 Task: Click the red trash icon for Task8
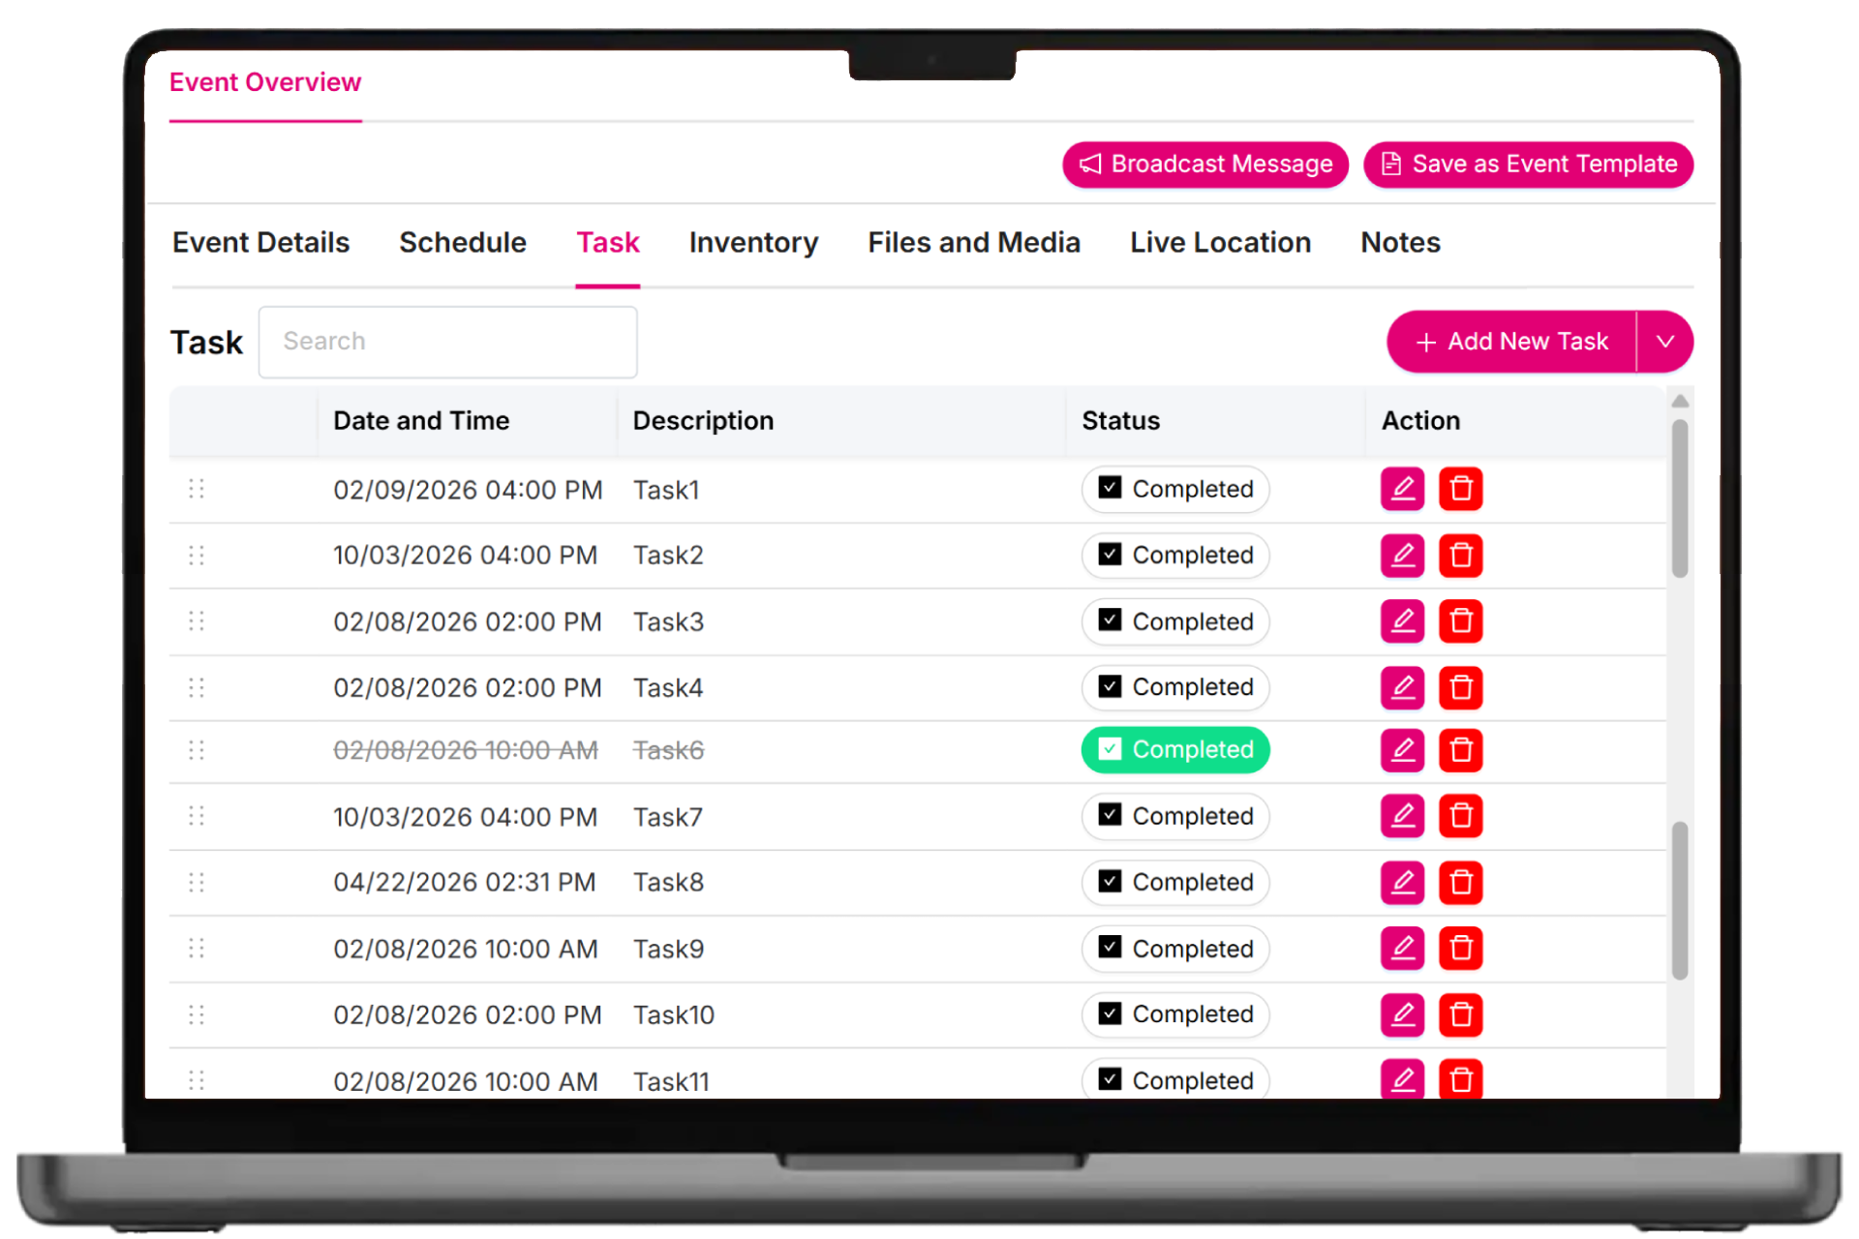point(1460,883)
